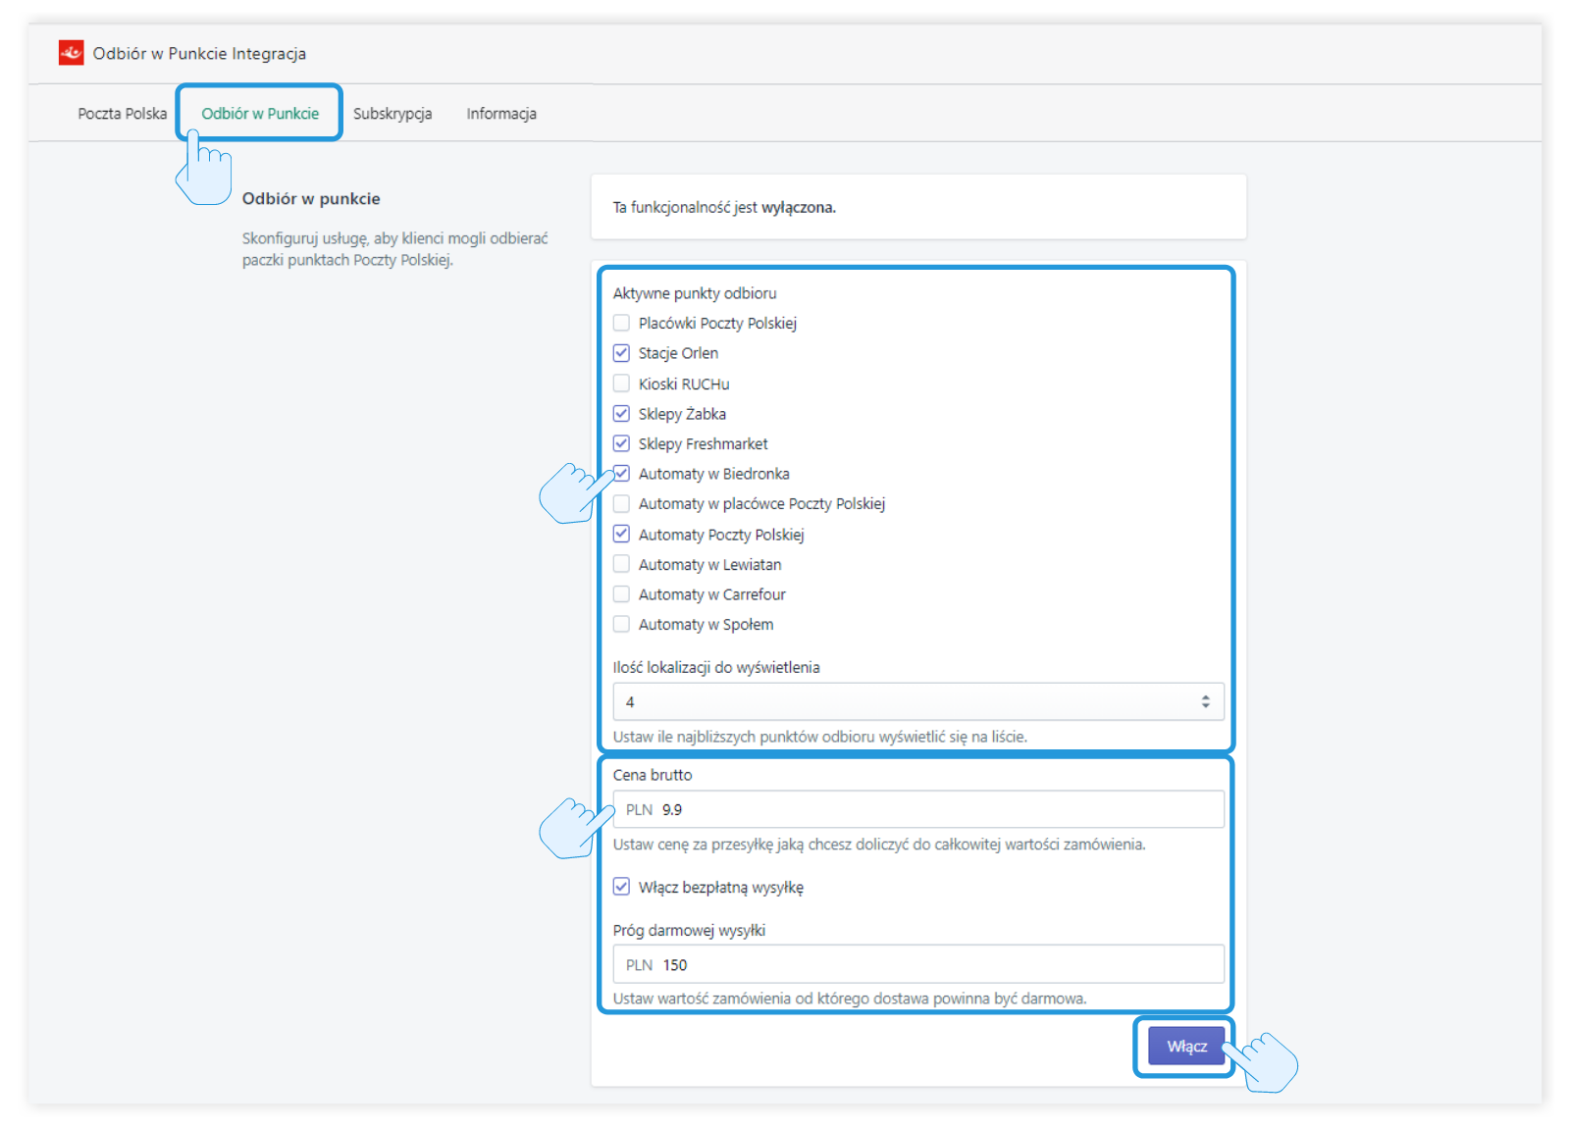Click the 'Odbiór w Punkcie Integracja' title text

[x=199, y=54]
